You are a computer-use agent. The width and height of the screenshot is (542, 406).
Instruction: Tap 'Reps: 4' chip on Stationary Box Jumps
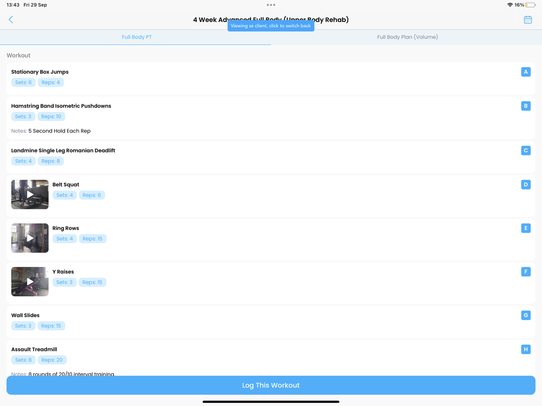51,82
